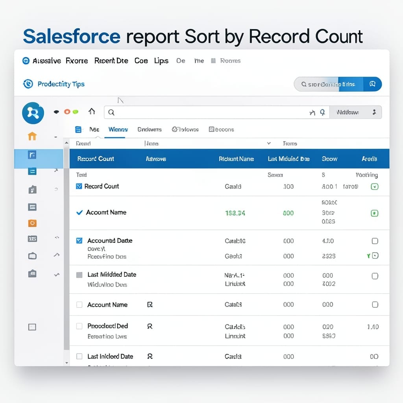Click the lookup icon beside Account Name row
This screenshot has width=403, height=403.
[150, 305]
